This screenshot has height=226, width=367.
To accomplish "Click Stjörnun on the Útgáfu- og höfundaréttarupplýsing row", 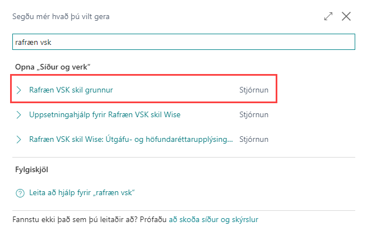I will click(254, 139).
